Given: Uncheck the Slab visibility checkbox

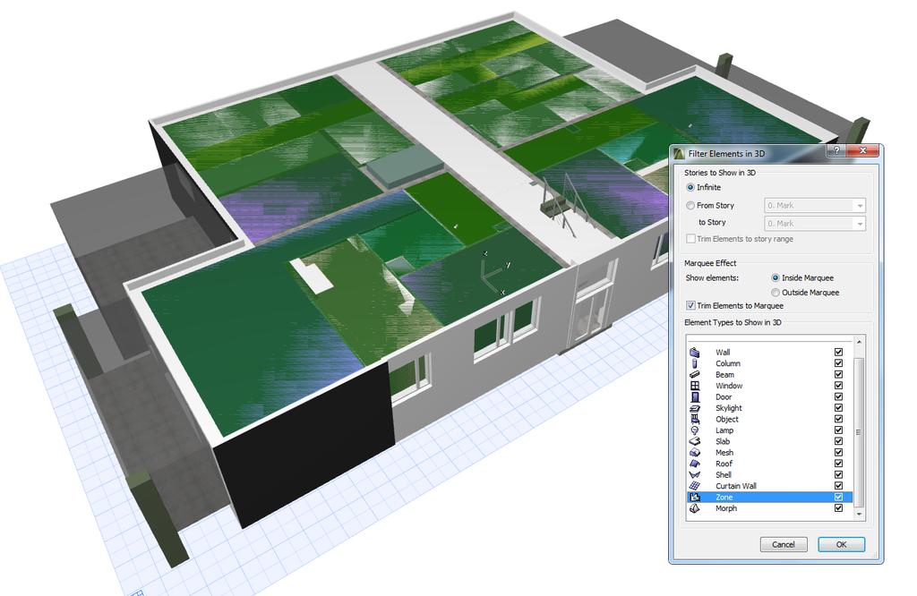Looking at the screenshot, I should pyautogui.click(x=838, y=441).
